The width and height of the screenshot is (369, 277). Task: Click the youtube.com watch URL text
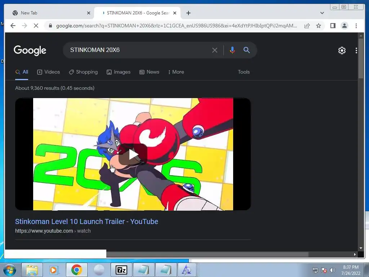point(53,231)
